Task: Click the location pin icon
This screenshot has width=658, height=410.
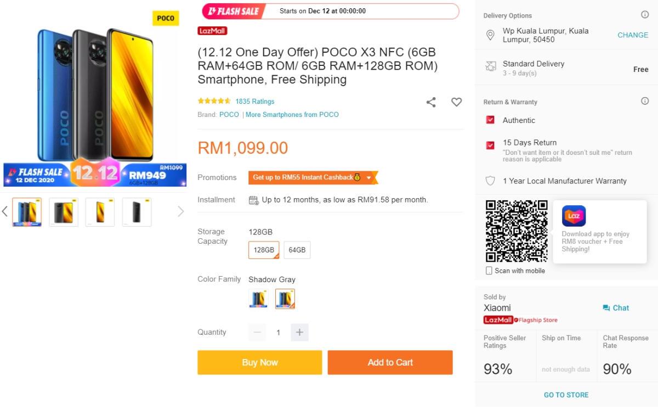Action: 490,35
